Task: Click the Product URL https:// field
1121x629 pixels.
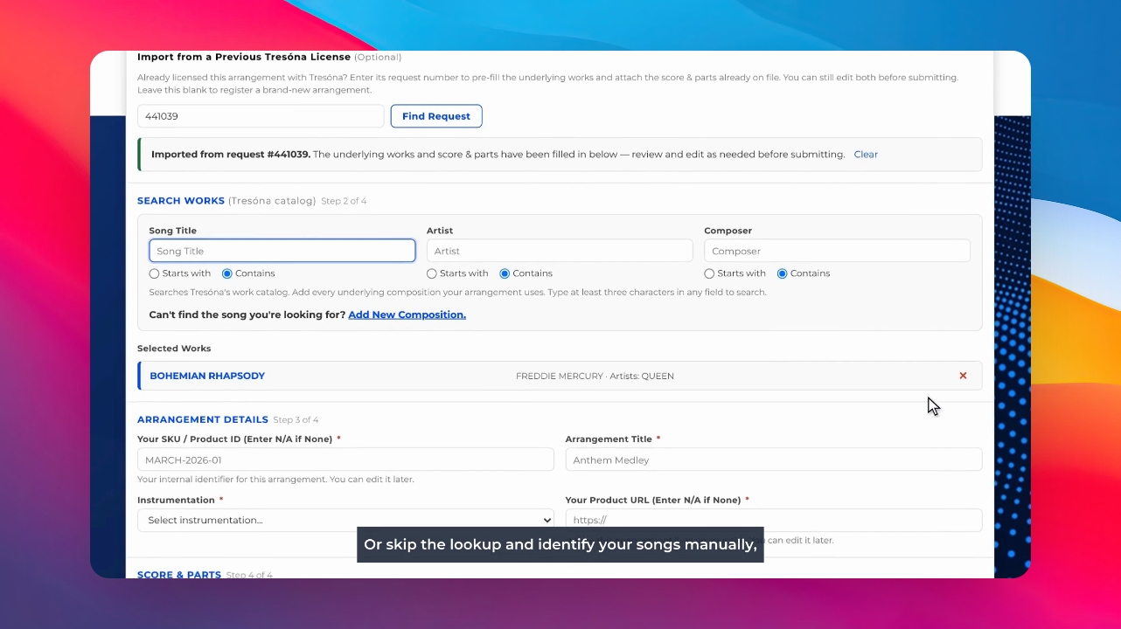Action: tap(774, 520)
